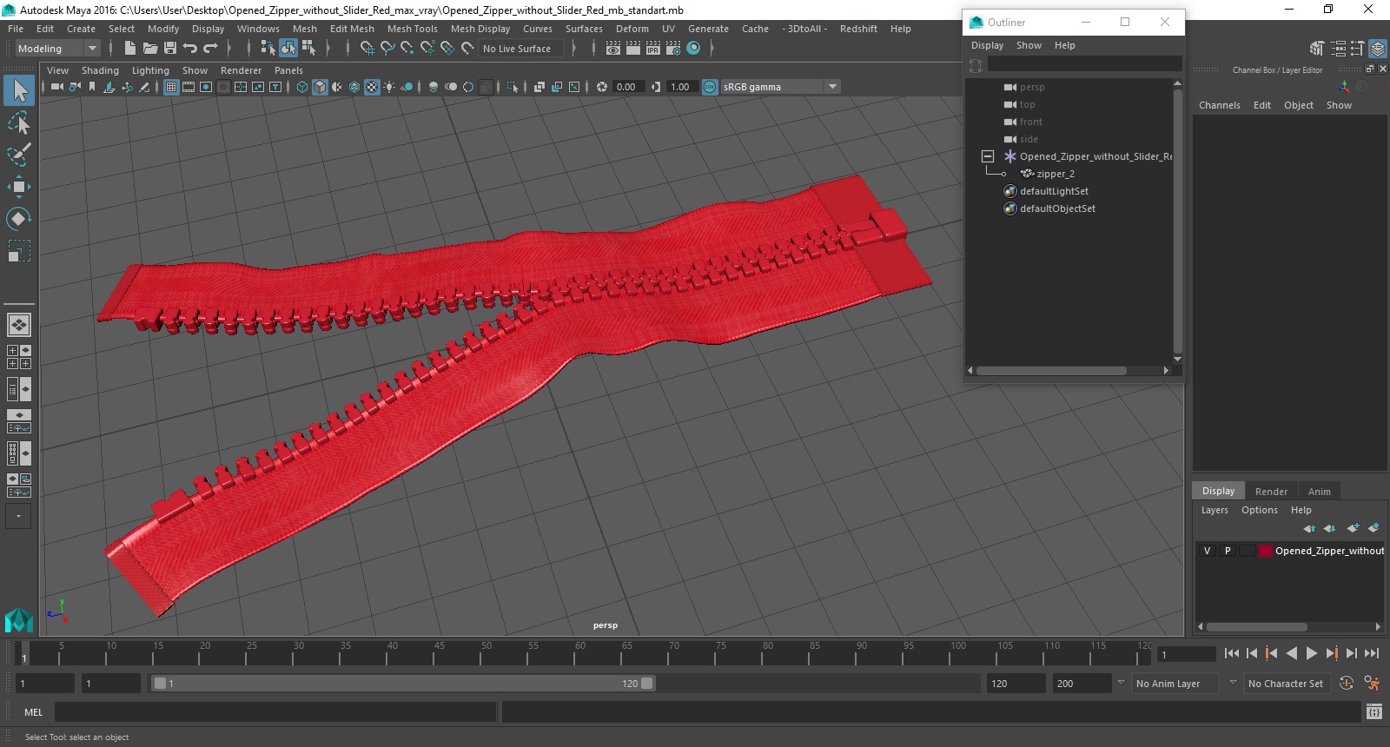Toggle wireframe shading in the panel toolbar

pos(302,87)
